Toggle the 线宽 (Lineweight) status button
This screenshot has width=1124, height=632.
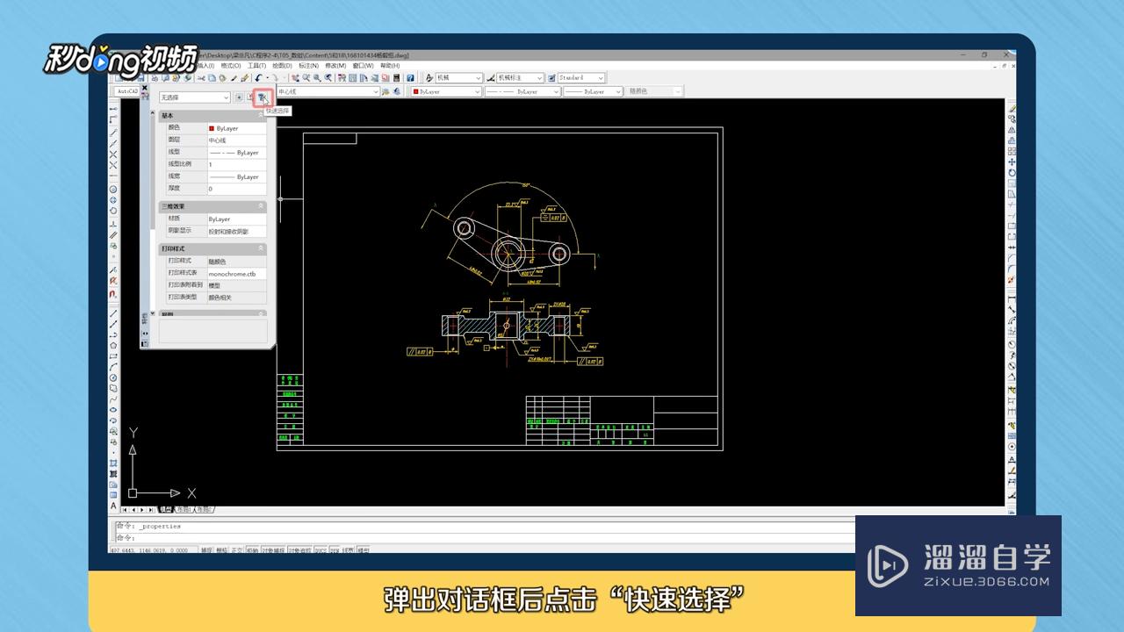pos(349,550)
